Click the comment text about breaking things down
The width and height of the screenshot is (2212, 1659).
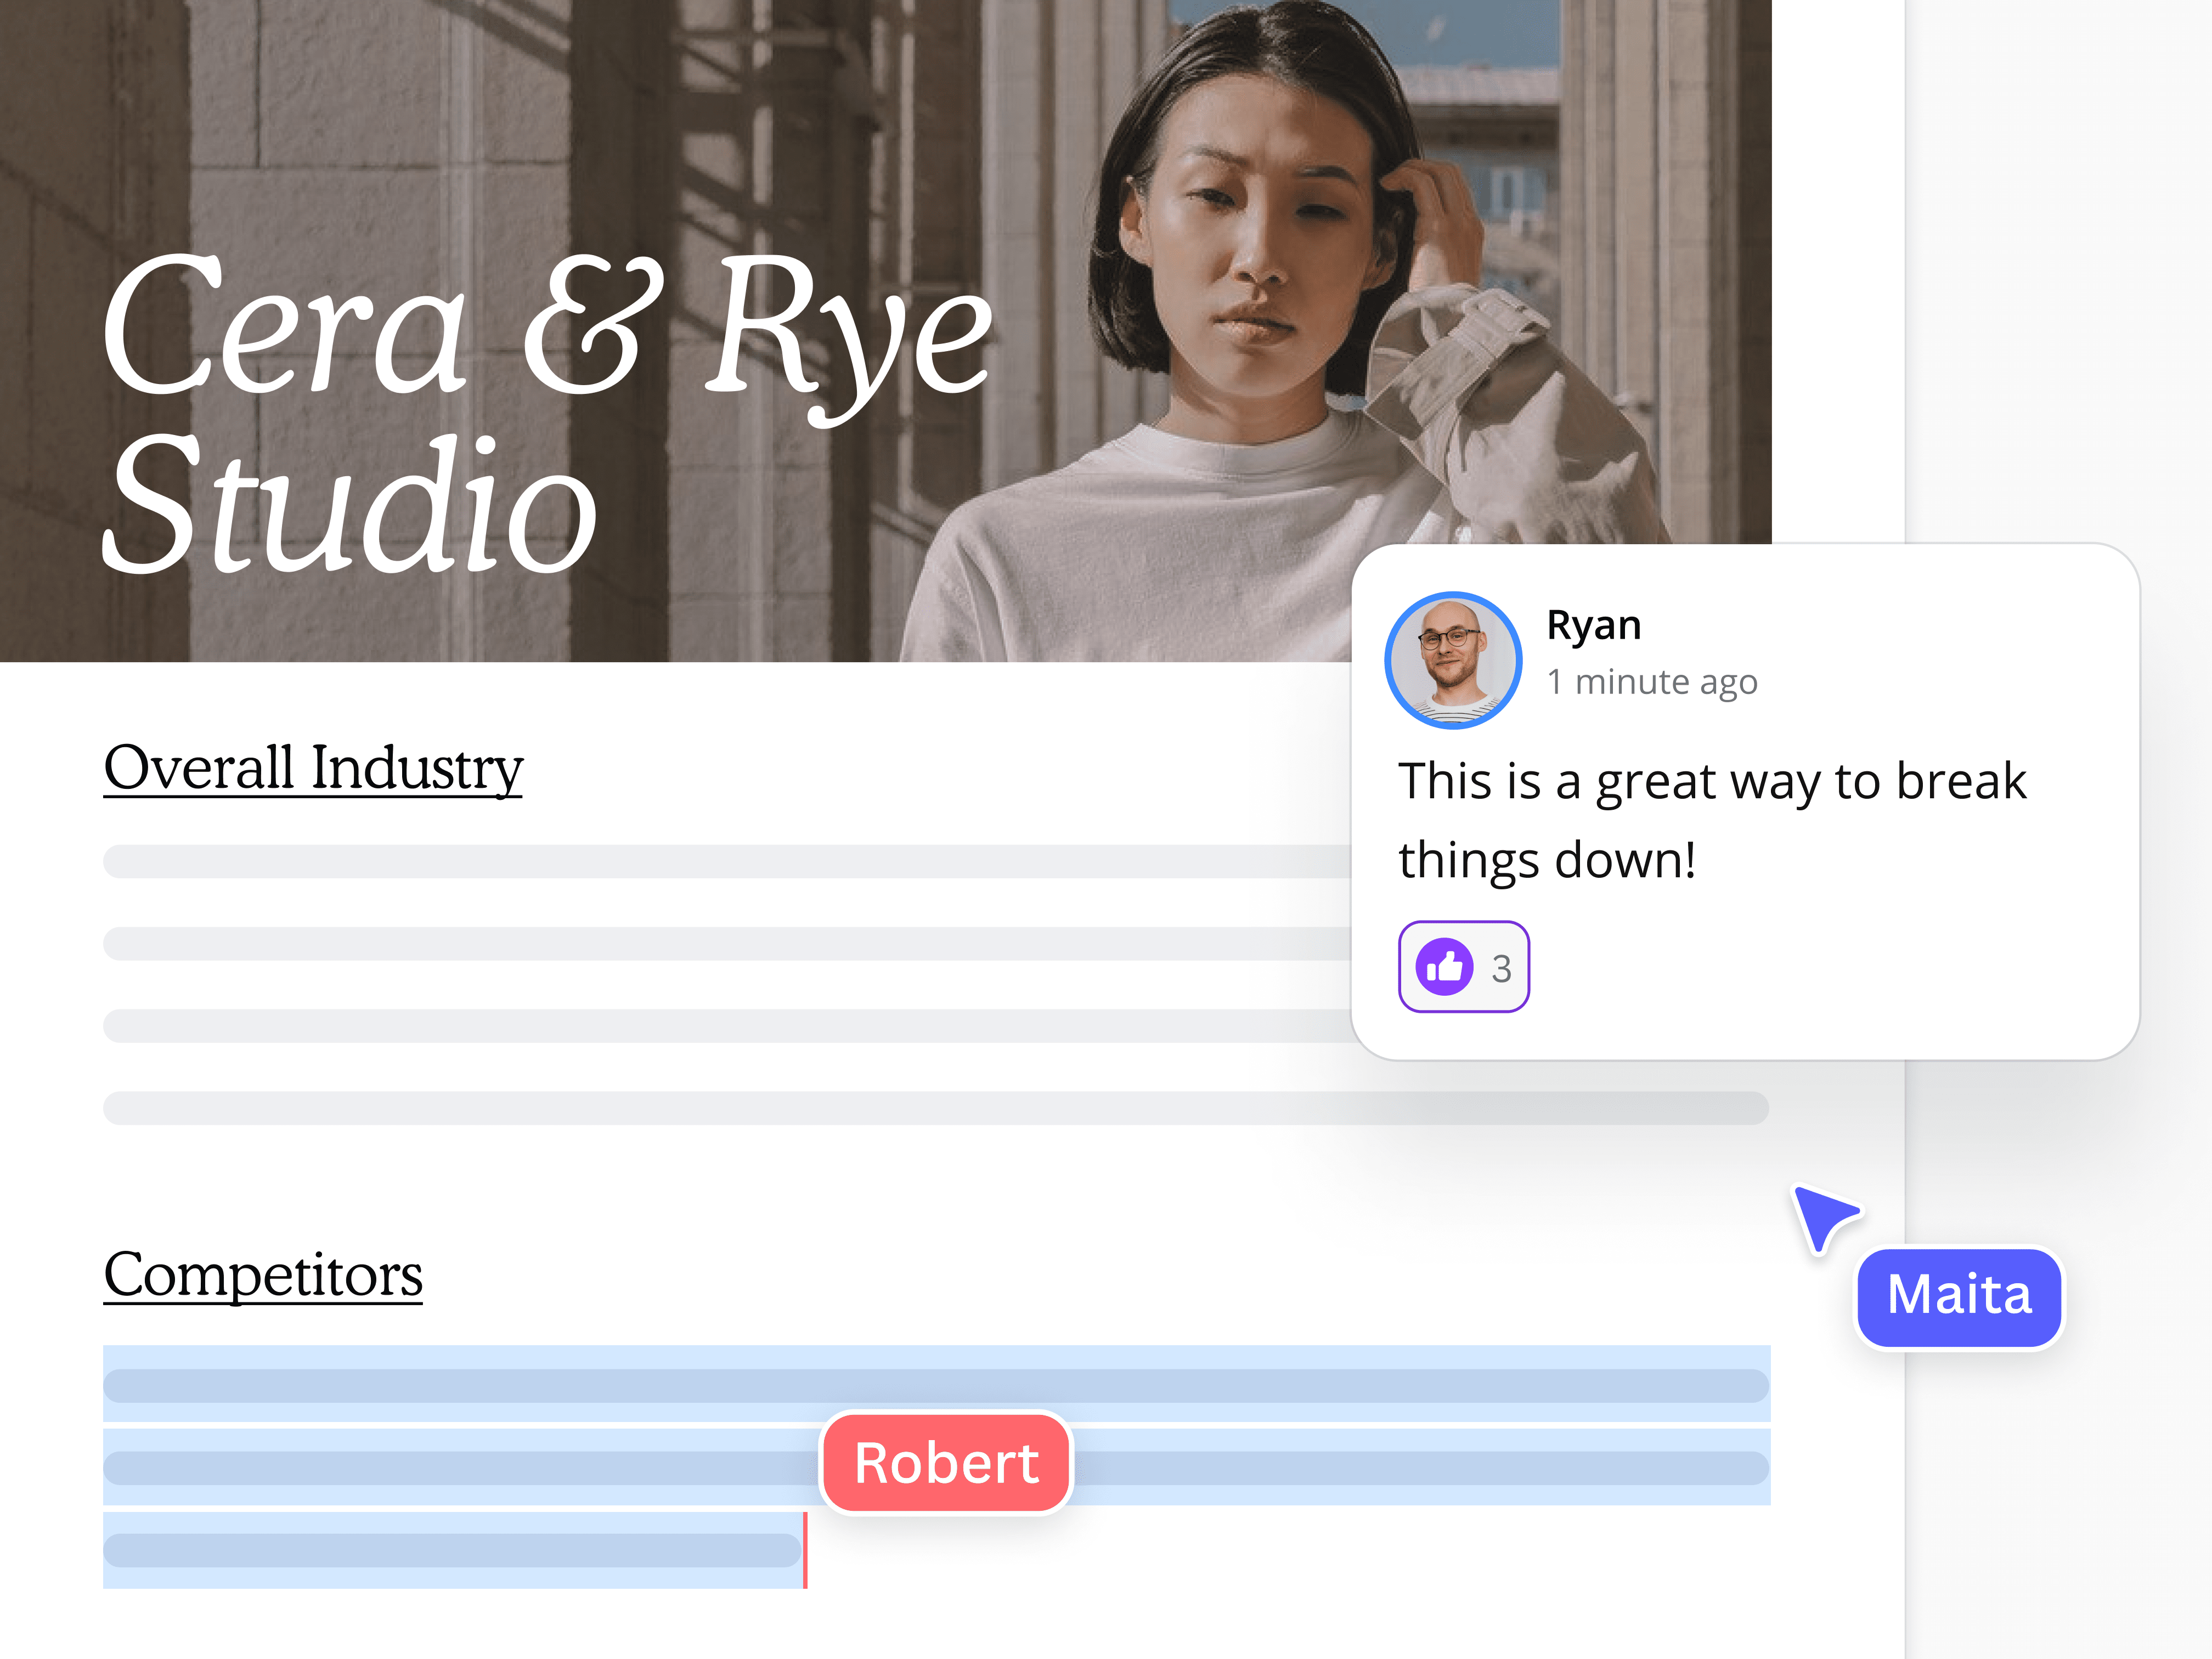(1711, 820)
